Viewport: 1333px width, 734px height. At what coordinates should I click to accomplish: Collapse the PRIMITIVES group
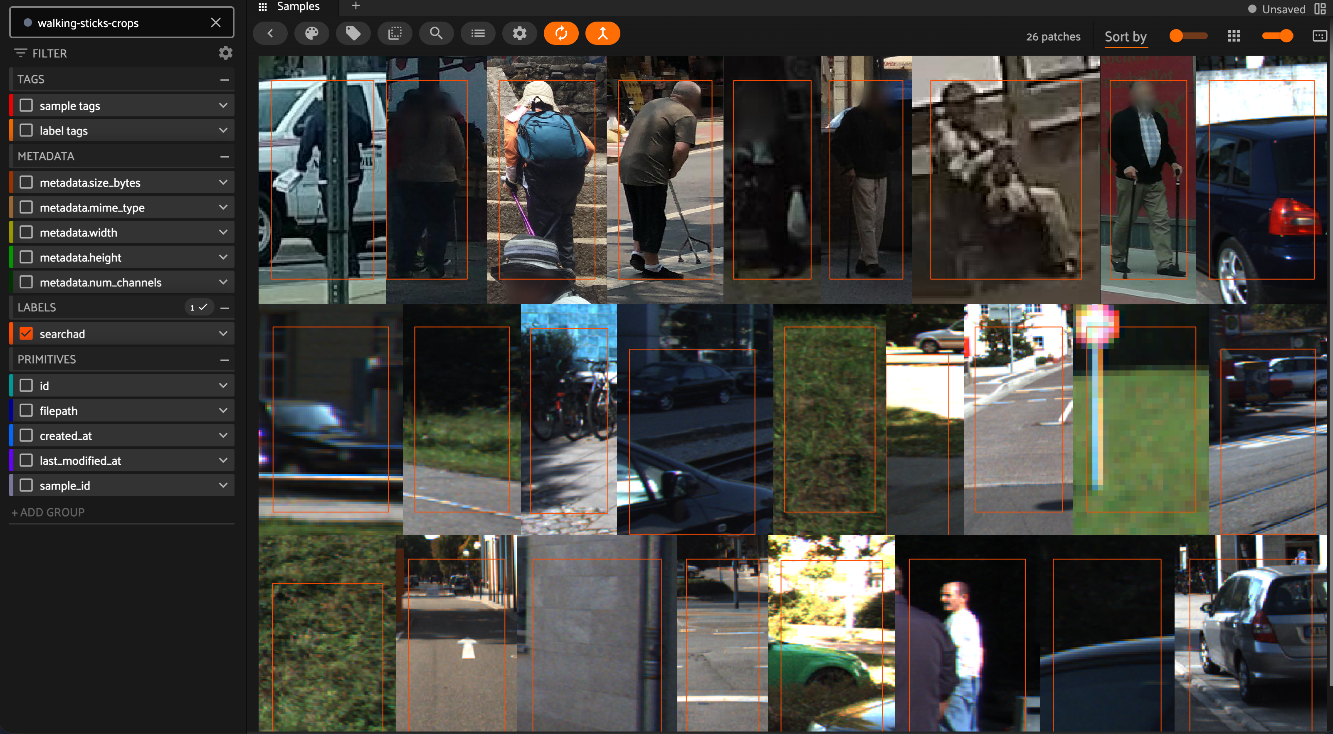[x=225, y=360]
